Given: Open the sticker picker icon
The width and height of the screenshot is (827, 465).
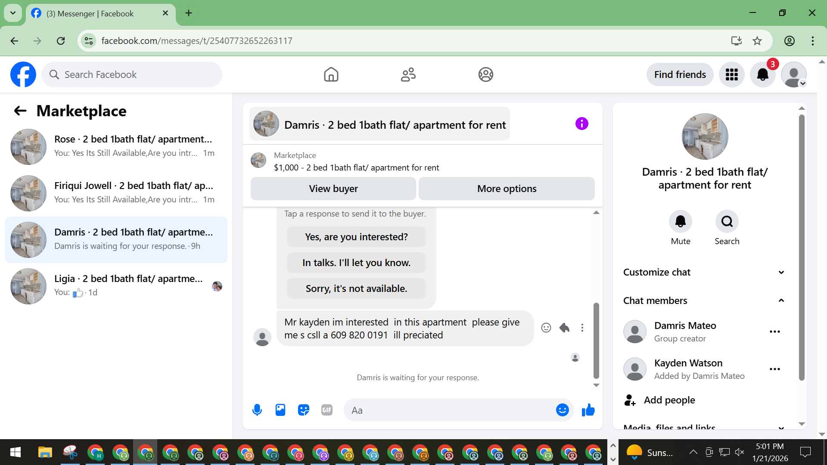Looking at the screenshot, I should point(304,410).
